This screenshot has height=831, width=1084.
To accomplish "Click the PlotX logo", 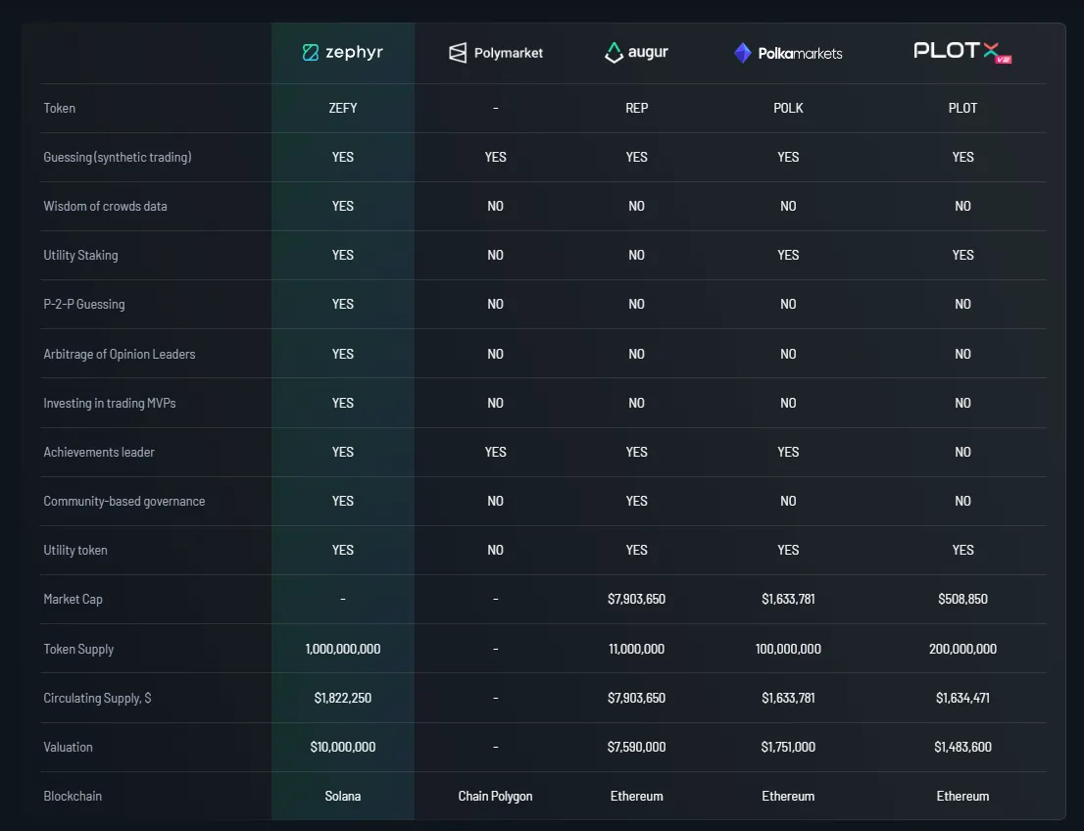I will [963, 53].
